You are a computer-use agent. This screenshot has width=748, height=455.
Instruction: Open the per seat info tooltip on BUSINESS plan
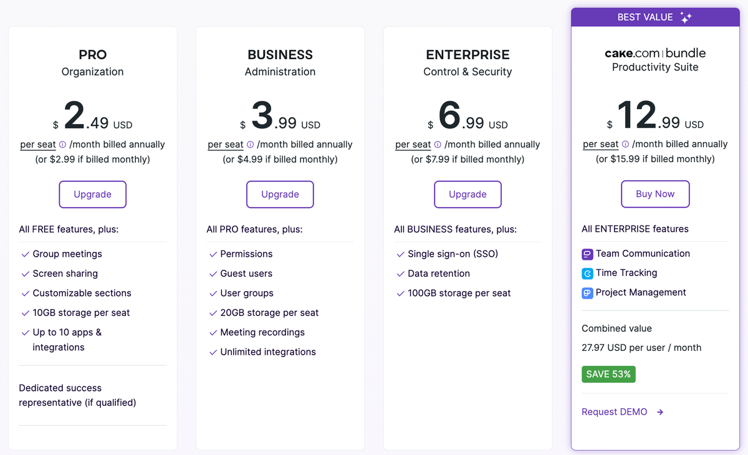coord(249,144)
